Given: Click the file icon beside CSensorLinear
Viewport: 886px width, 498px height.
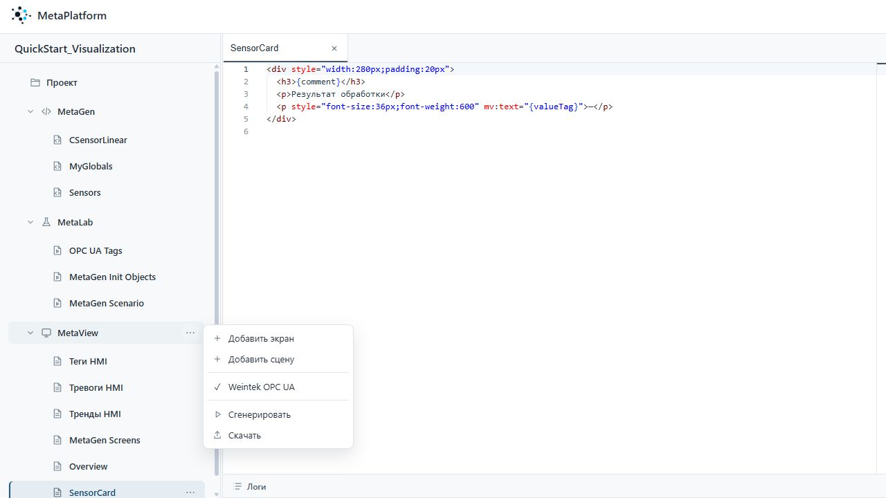Looking at the screenshot, I should pos(57,140).
